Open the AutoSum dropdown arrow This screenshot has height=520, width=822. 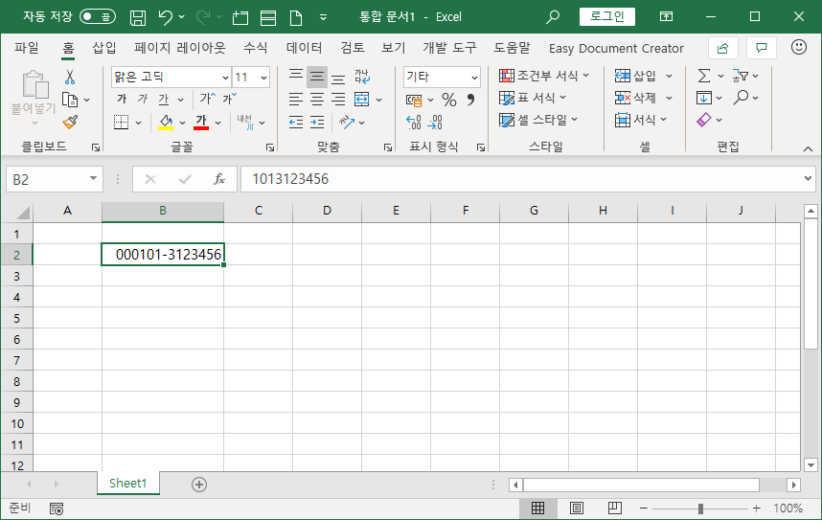[720, 77]
